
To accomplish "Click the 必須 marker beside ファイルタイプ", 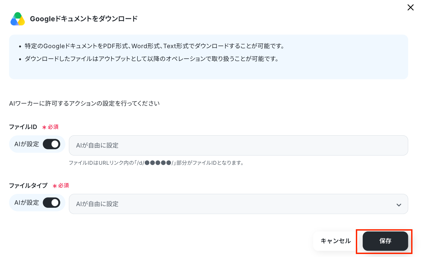I will coord(61,185).
